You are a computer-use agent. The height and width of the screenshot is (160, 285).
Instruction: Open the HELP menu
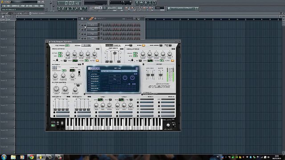41,6
